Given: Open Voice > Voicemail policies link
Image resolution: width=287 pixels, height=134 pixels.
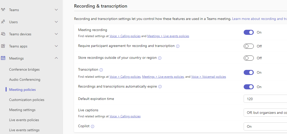Looking at the screenshot, I should [x=208, y=77].
